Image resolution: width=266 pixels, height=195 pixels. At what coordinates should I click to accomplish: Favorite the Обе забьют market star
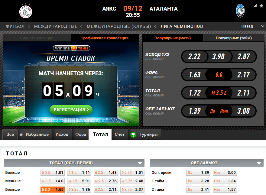coord(259,163)
